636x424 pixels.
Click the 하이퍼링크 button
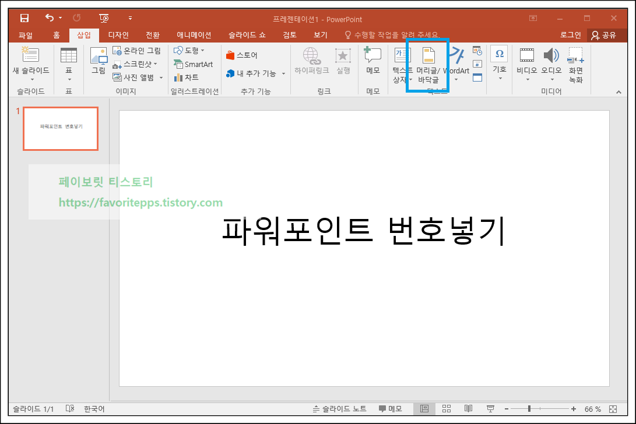tap(311, 61)
